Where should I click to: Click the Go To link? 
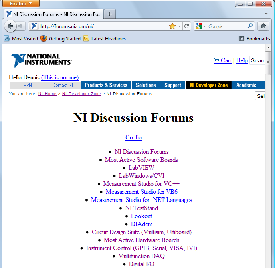(x=133, y=137)
